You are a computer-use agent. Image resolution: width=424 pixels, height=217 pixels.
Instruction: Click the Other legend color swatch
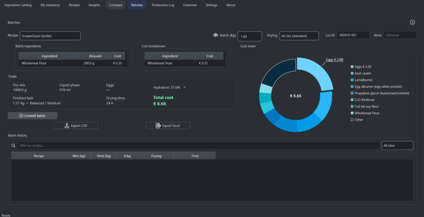[352, 120]
